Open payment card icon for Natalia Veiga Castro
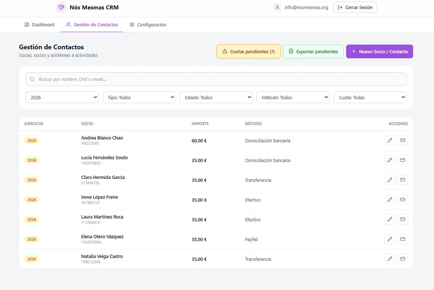This screenshot has width=434, height=290. [403, 259]
